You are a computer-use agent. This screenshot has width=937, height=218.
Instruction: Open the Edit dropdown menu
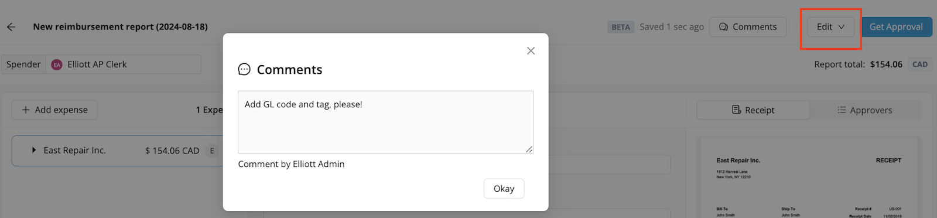[830, 27]
